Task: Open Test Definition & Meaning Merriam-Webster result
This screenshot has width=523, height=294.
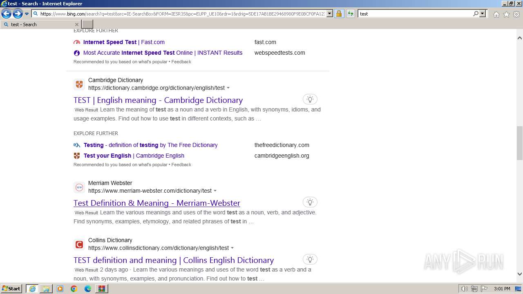Action: (157, 203)
